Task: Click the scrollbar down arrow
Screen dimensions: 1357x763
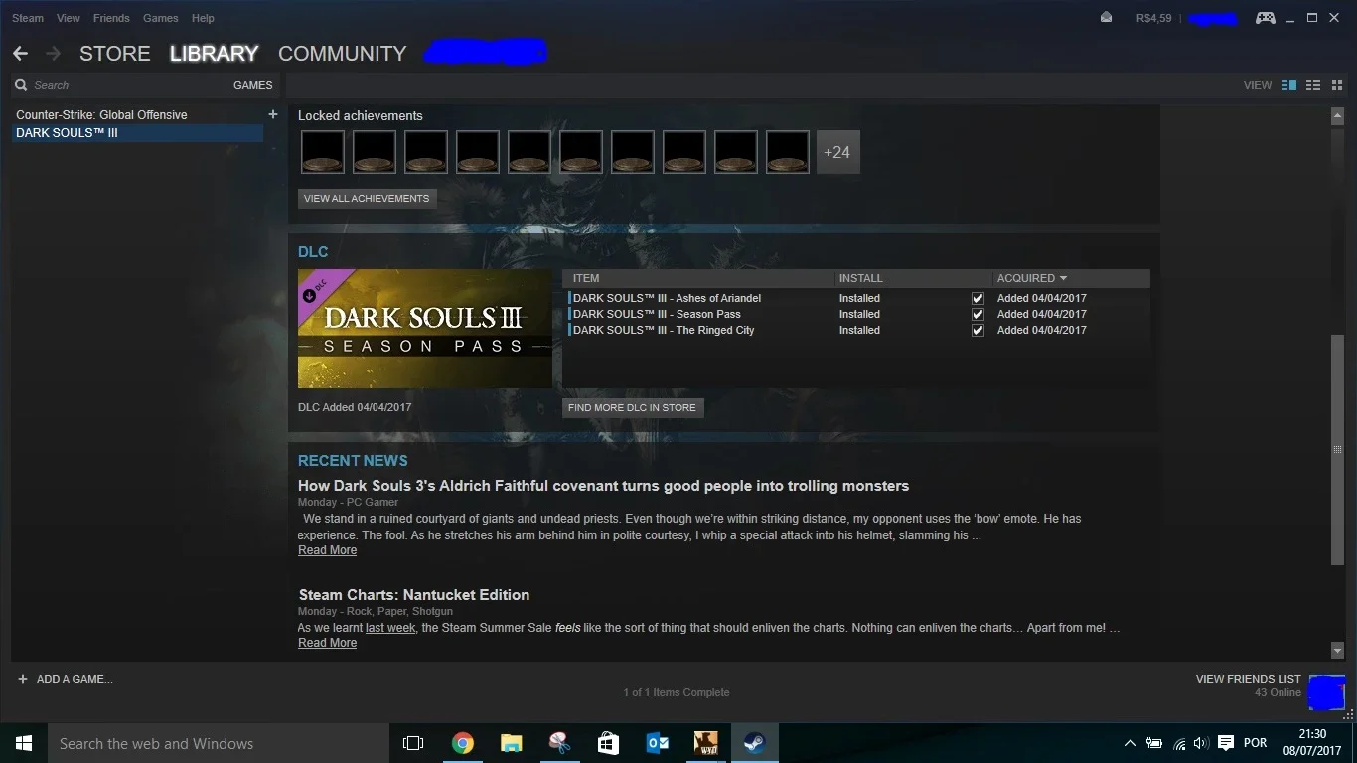Action: click(1337, 651)
